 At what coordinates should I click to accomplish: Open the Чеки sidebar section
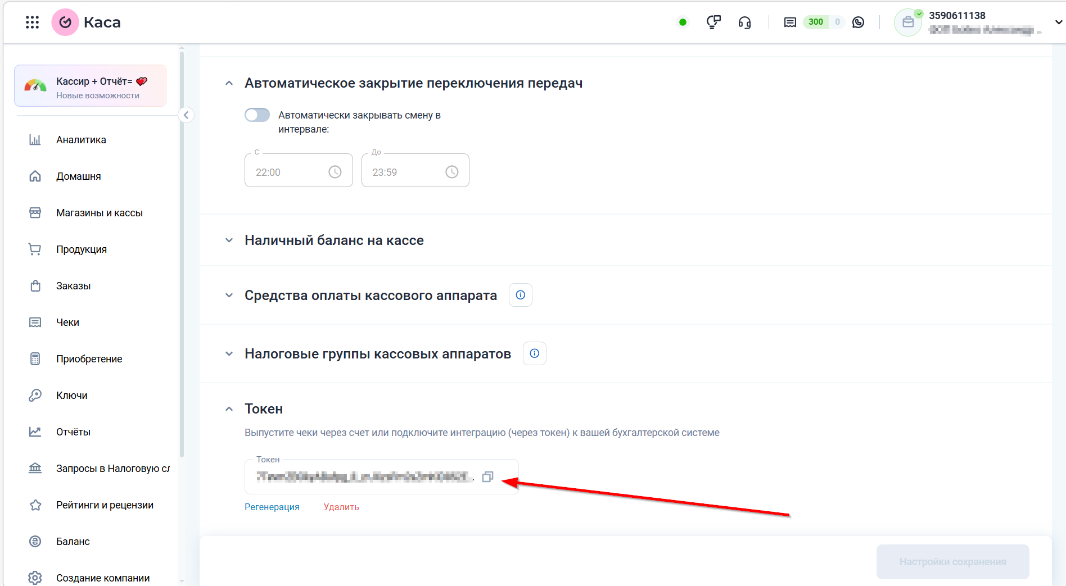click(68, 322)
